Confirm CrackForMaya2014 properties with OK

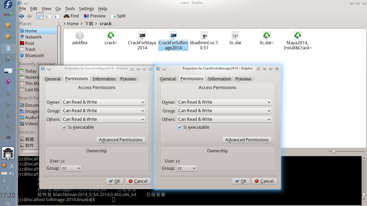(x=115, y=181)
